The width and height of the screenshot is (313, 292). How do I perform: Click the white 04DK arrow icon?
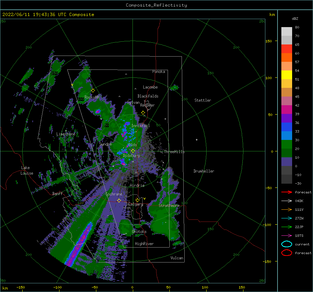287,201
